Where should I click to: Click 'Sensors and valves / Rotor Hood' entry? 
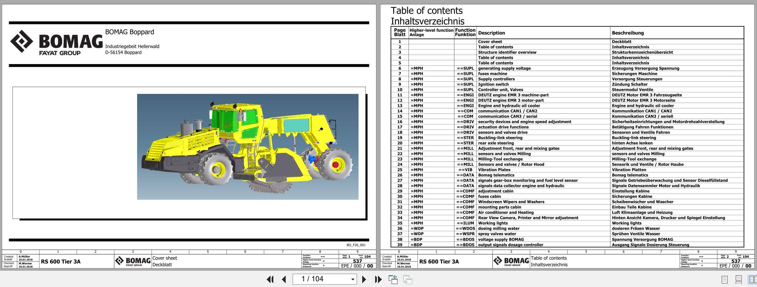pyautogui.click(x=511, y=164)
